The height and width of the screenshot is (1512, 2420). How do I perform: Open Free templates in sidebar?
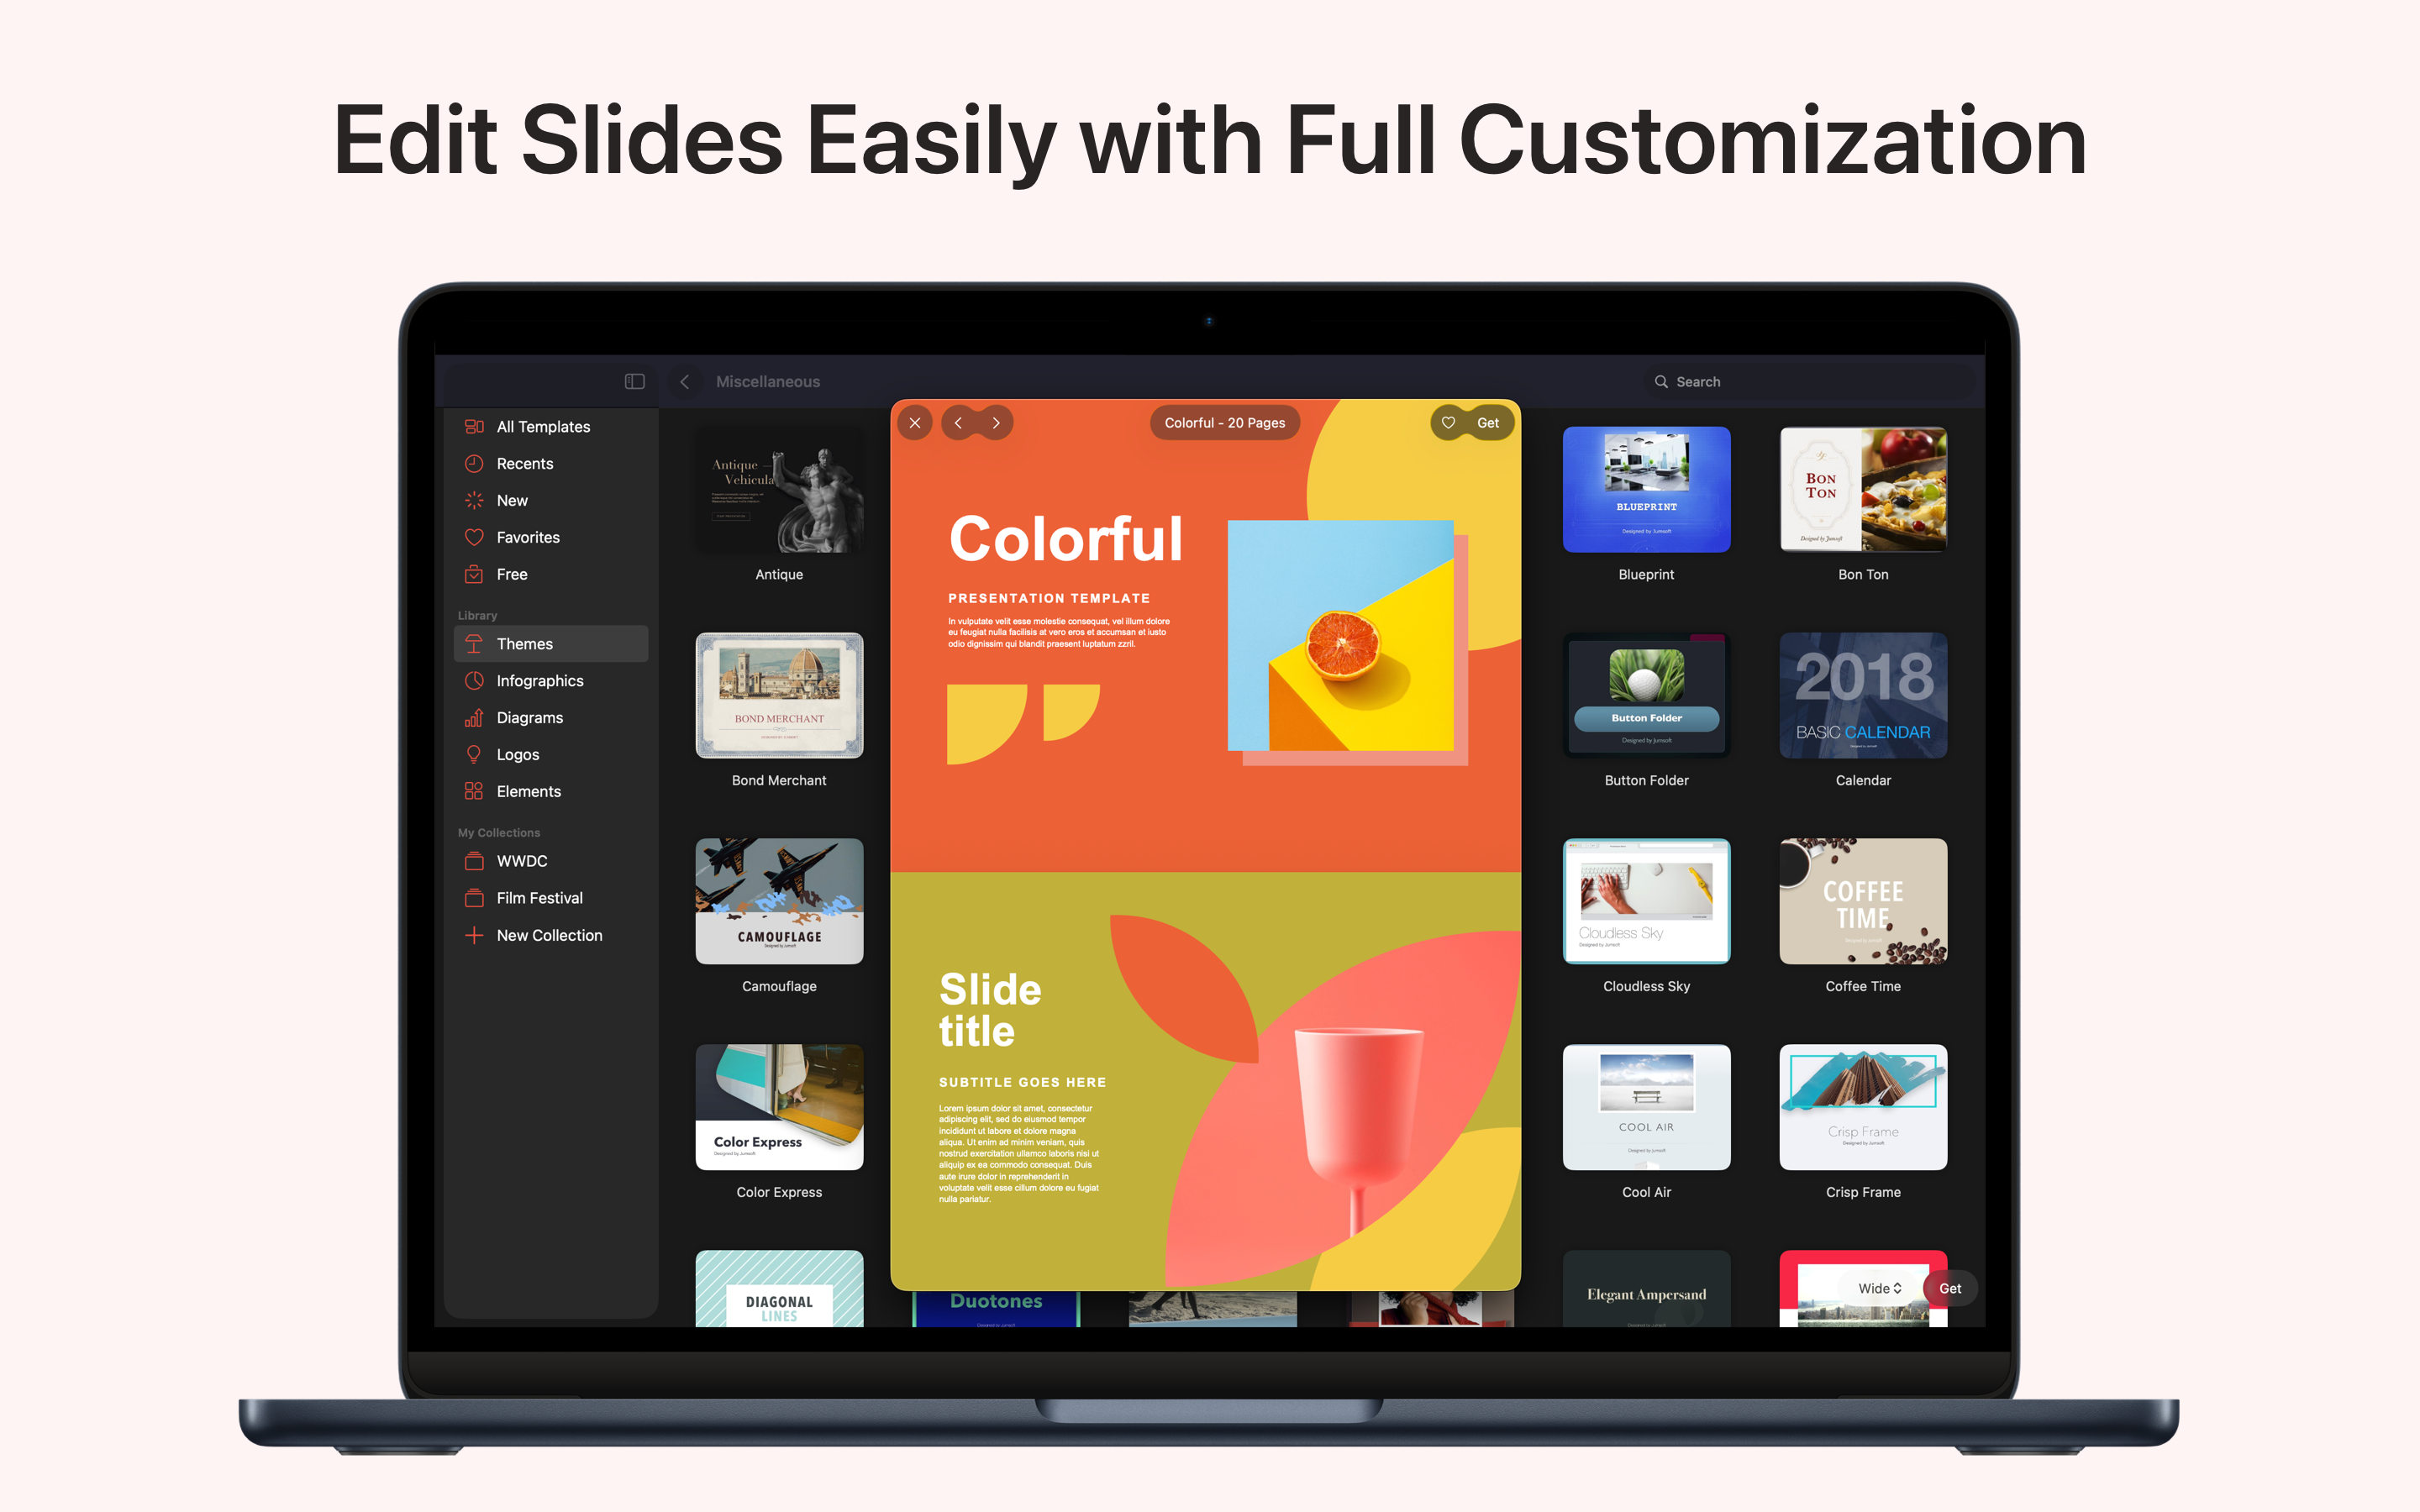tap(551, 575)
